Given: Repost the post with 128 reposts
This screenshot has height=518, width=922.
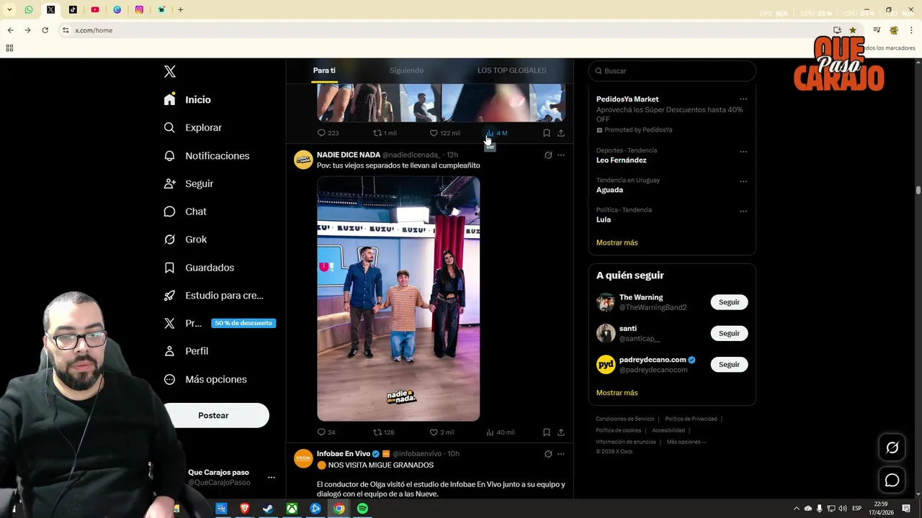Looking at the screenshot, I should click(383, 432).
